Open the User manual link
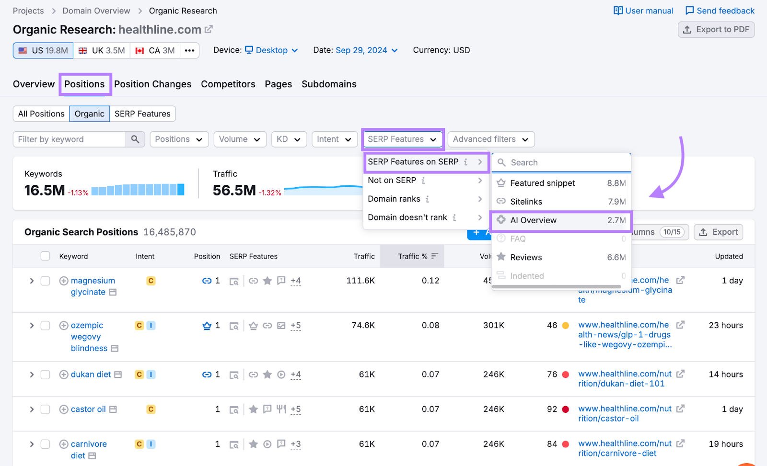This screenshot has height=466, width=767. (x=643, y=11)
